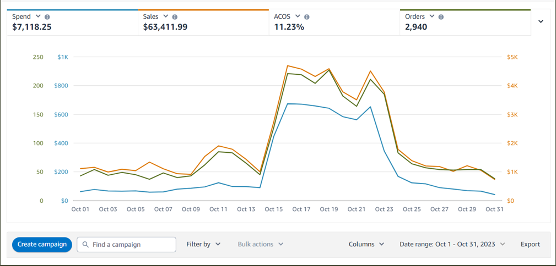556x266 pixels.
Task: Click the info icon next to Sales
Action: 175,17
